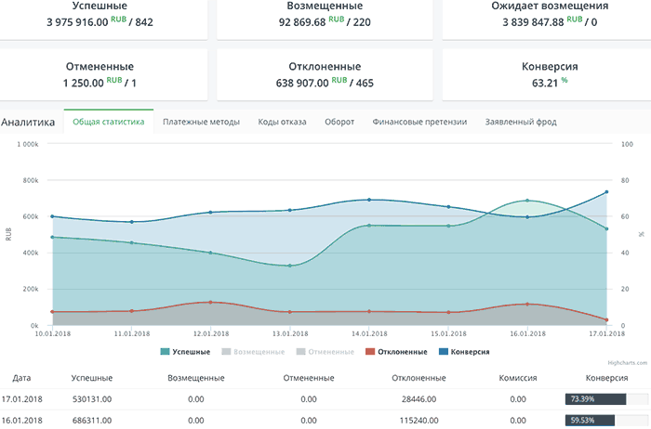This screenshot has width=651, height=429.
Task: Click the 11.01.2018 x-axis date label
Action: point(132,333)
